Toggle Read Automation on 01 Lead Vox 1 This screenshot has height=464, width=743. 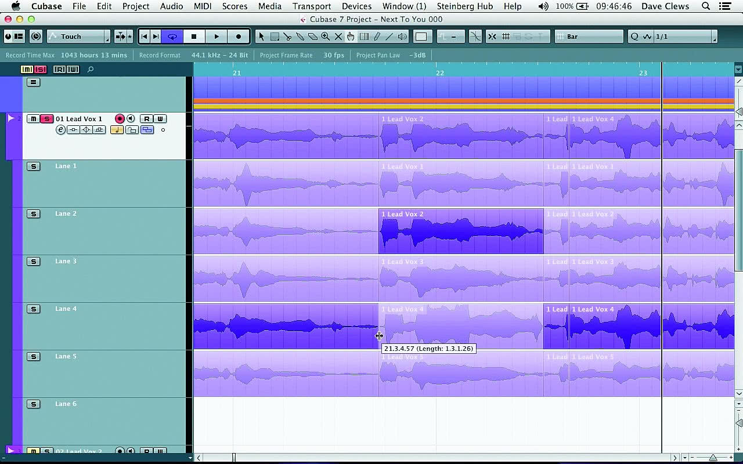coord(147,119)
